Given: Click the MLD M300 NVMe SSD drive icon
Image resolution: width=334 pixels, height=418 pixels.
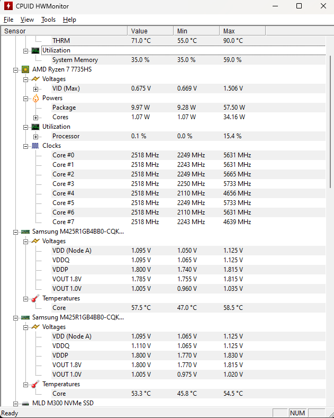Looking at the screenshot, I should pyautogui.click(x=25, y=403).
